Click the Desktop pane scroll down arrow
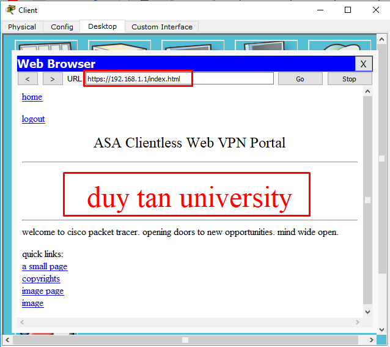This screenshot has height=347, width=390. 382,330
